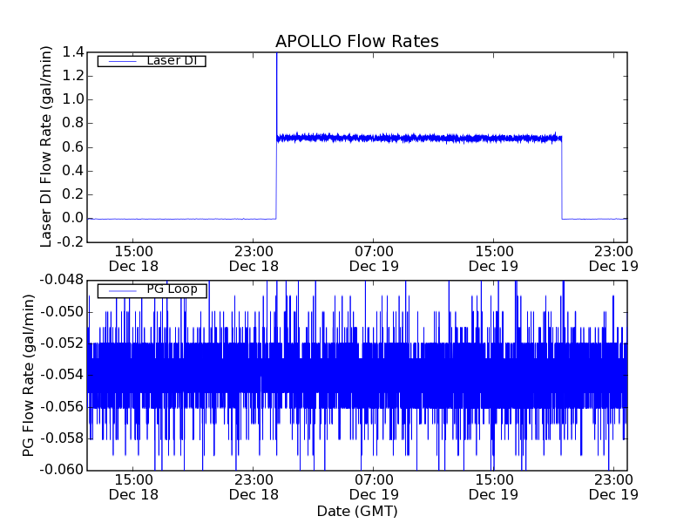Click the -0.050 y-axis tick label
Viewport: 697px width, 523px height.
(x=62, y=312)
